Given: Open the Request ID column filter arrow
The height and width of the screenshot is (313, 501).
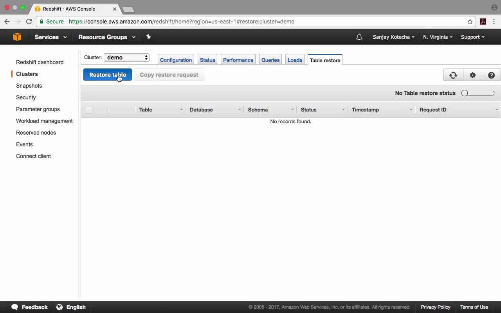Looking at the screenshot, I should 497,110.
